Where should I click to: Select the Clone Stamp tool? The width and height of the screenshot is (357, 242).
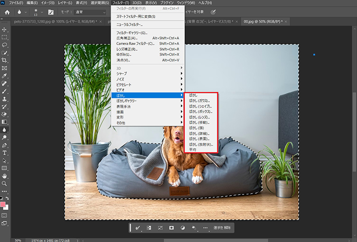tap(4, 99)
